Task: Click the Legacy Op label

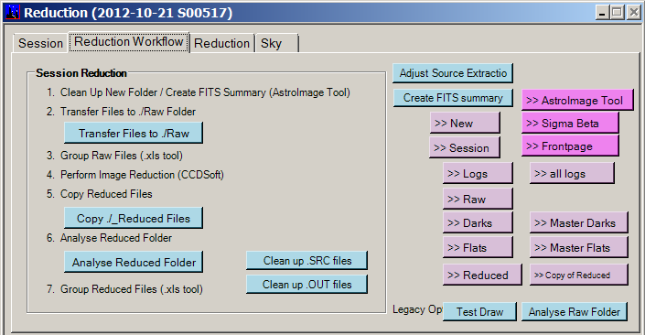Action: (x=417, y=309)
